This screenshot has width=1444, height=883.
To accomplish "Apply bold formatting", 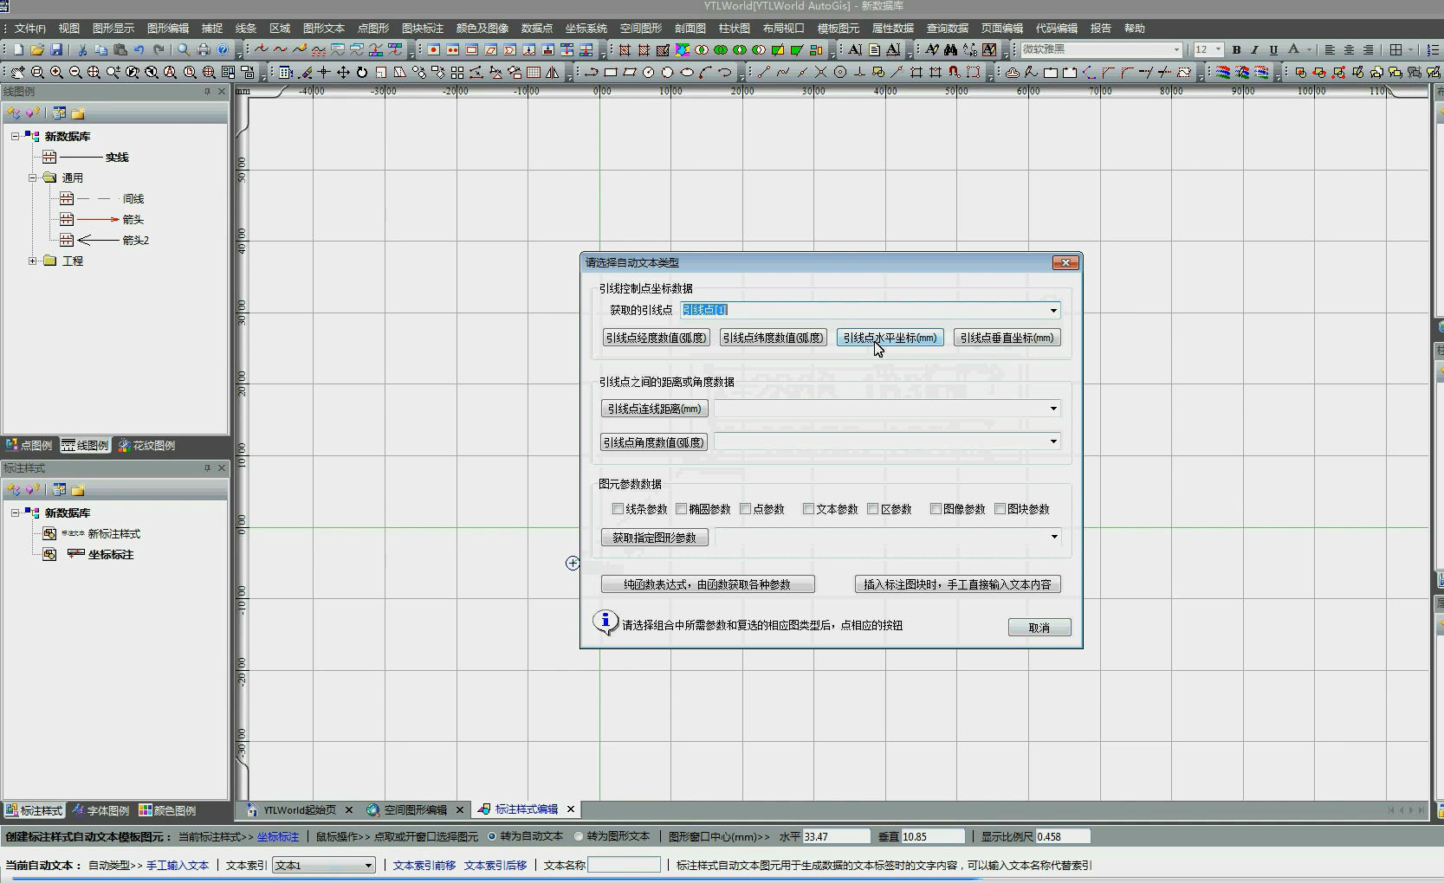I will pyautogui.click(x=1236, y=50).
